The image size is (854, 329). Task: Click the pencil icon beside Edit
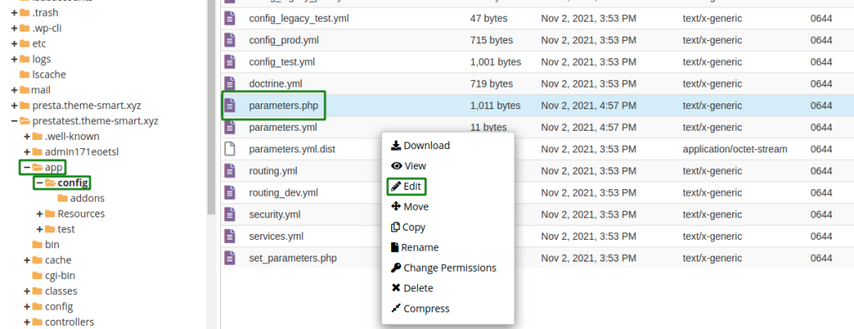tap(396, 186)
